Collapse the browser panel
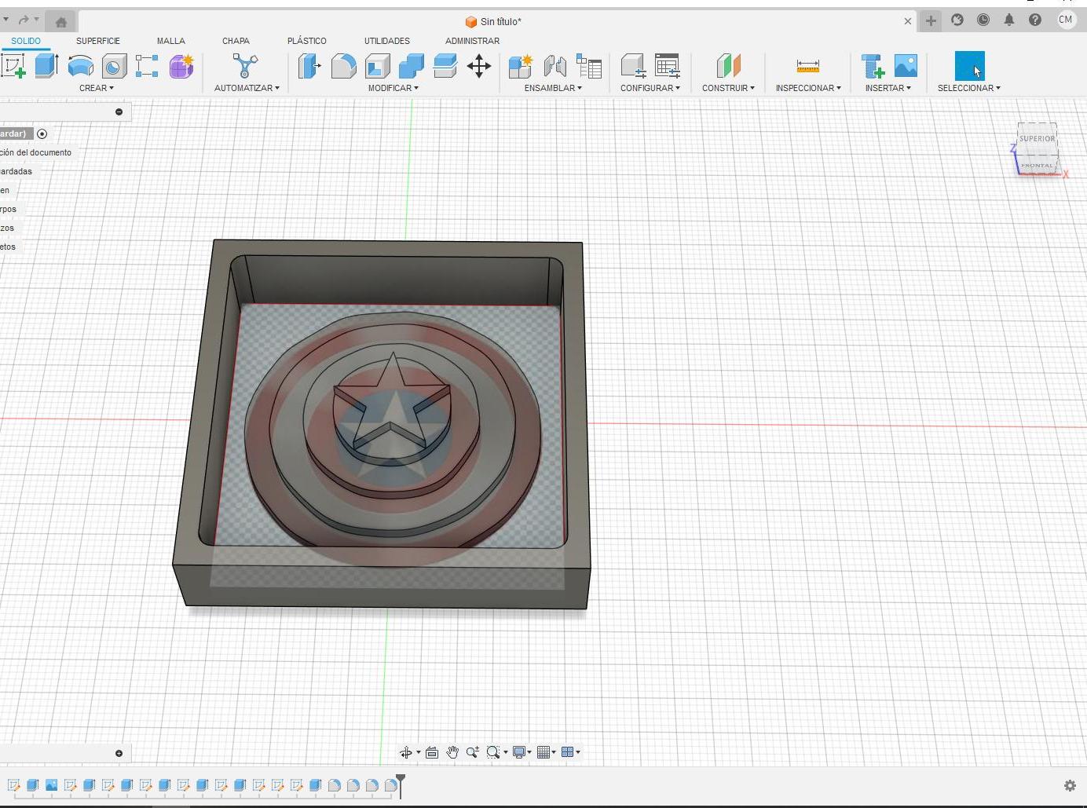 point(119,112)
